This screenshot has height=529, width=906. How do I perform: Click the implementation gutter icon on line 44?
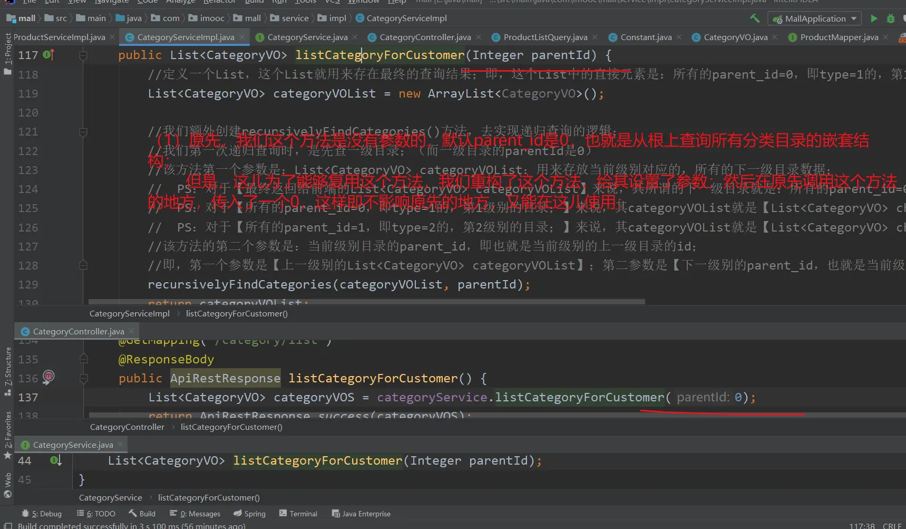(x=55, y=460)
